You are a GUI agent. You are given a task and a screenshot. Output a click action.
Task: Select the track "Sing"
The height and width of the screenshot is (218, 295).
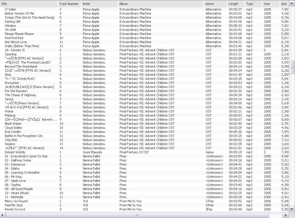tap(8, 75)
